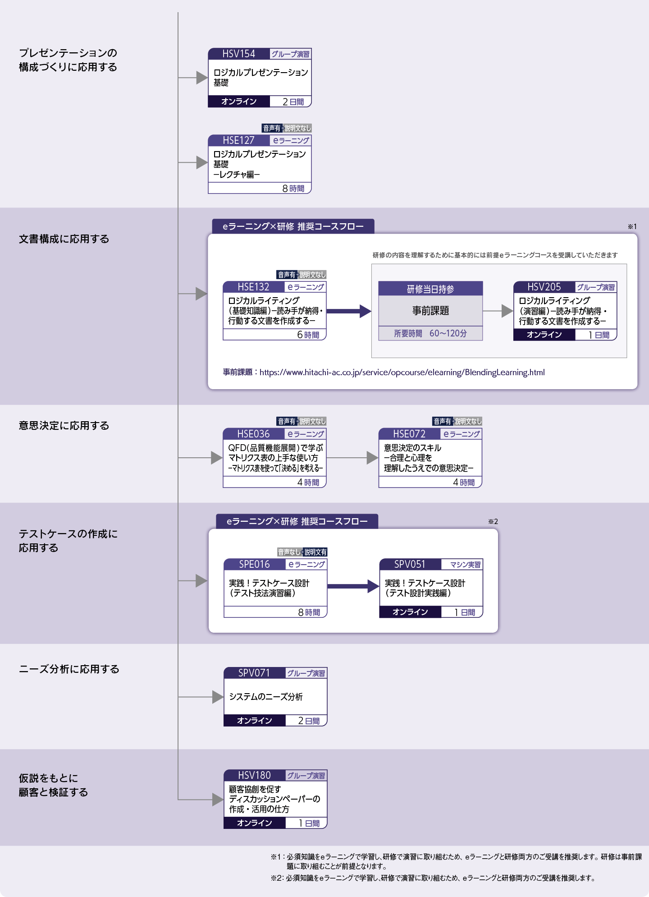Click the eラーニング tag on HSE132
Viewport: 649px width, 897px height.
[306, 287]
